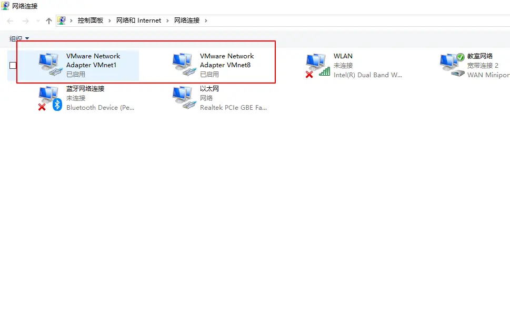Click the '蓝牙网络连接' name text
This screenshot has width=510, height=320.
pos(85,89)
